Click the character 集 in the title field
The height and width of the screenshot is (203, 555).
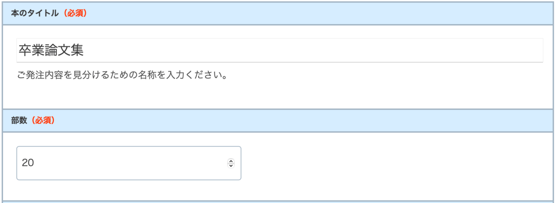point(77,50)
